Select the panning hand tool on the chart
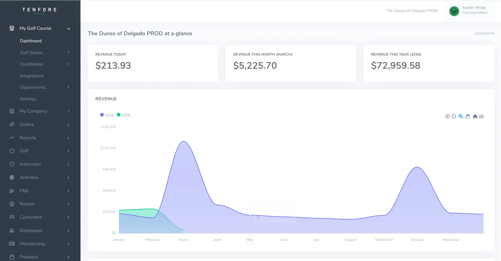501x261 pixels. click(467, 117)
